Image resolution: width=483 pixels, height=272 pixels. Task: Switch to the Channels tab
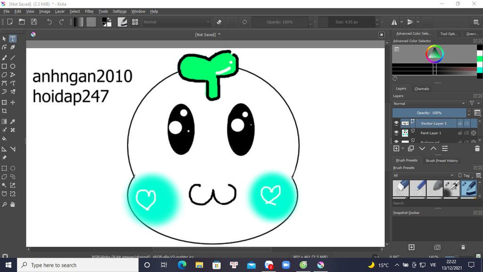coord(421,89)
